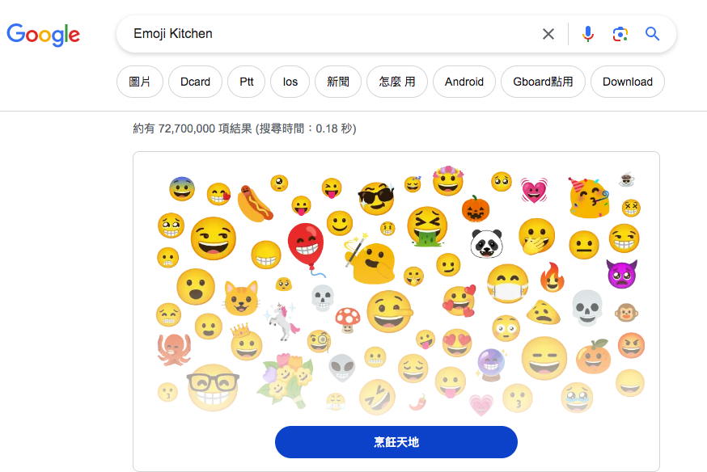Click the angry red face emoji
707x472 pixels.
click(631, 345)
